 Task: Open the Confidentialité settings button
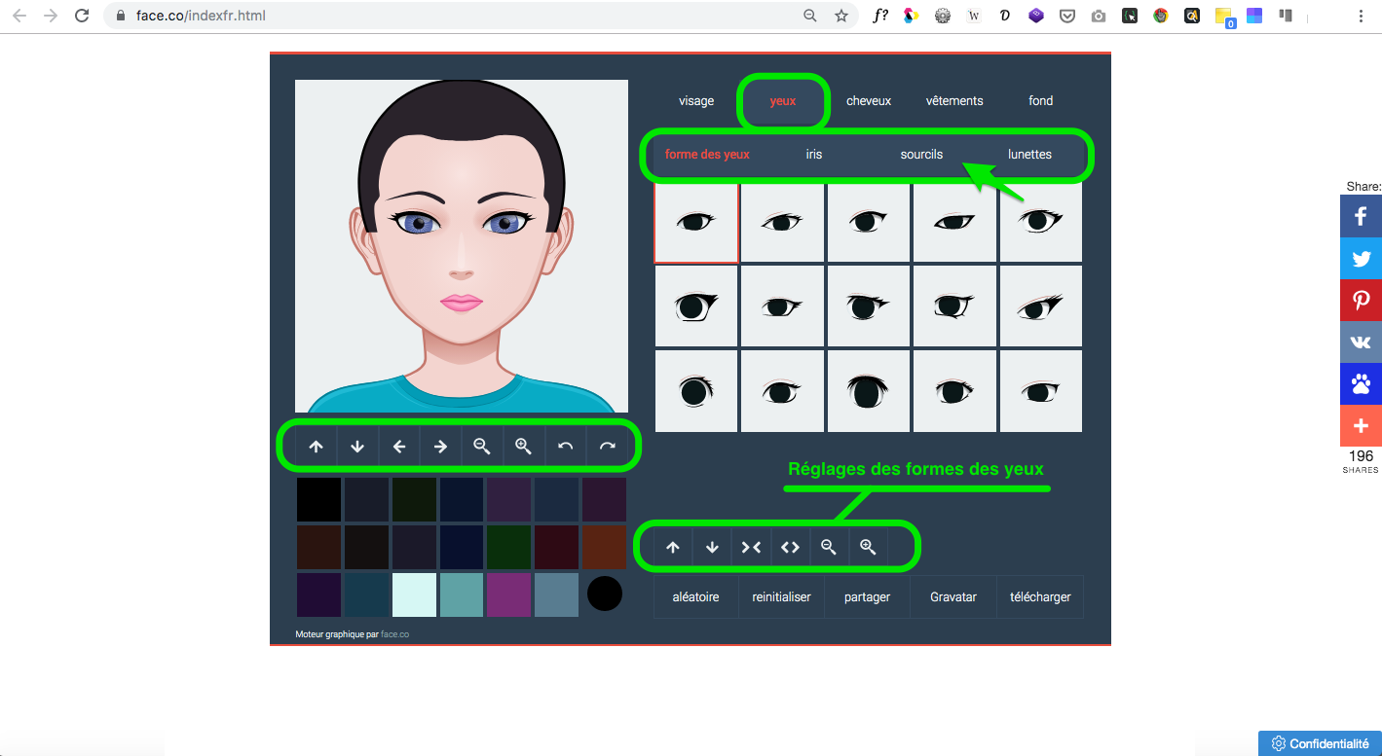(1320, 743)
